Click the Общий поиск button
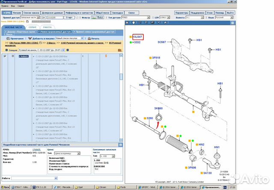The height and width of the screenshot is (190, 274). [x=102, y=13]
